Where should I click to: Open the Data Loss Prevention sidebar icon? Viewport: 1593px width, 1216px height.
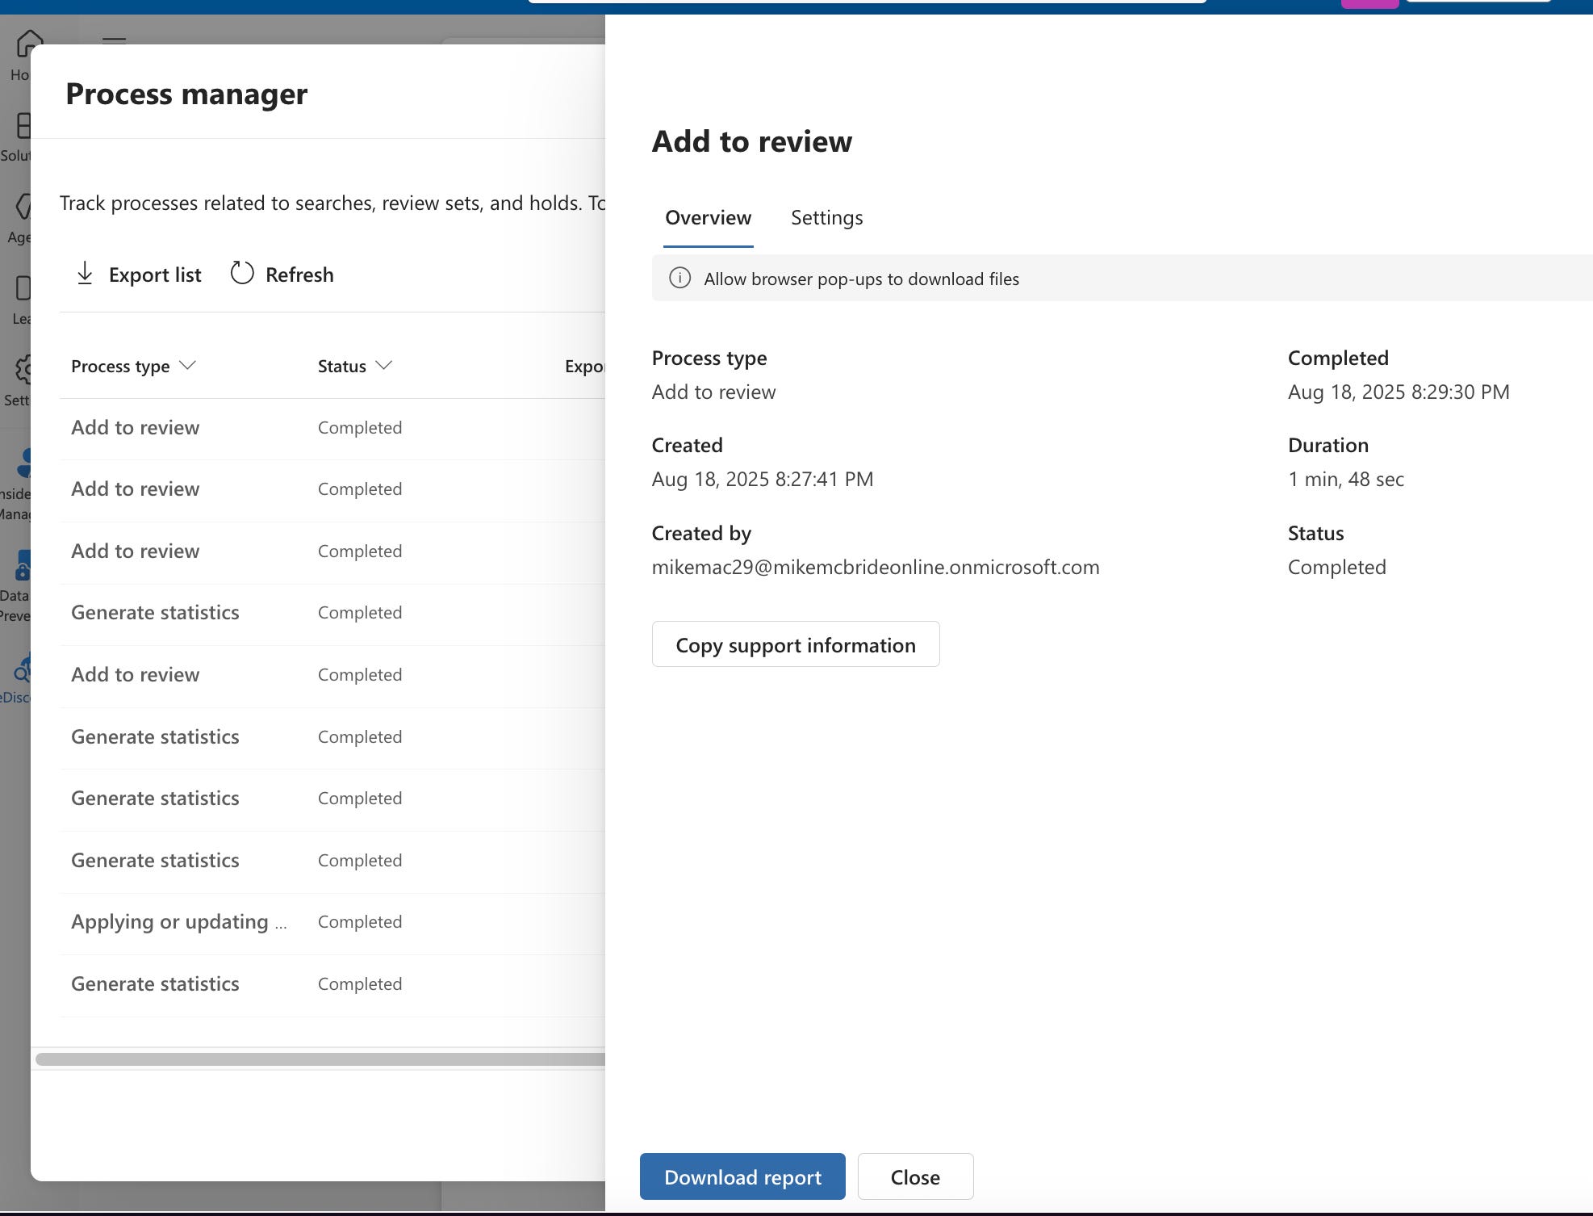pyautogui.click(x=23, y=567)
